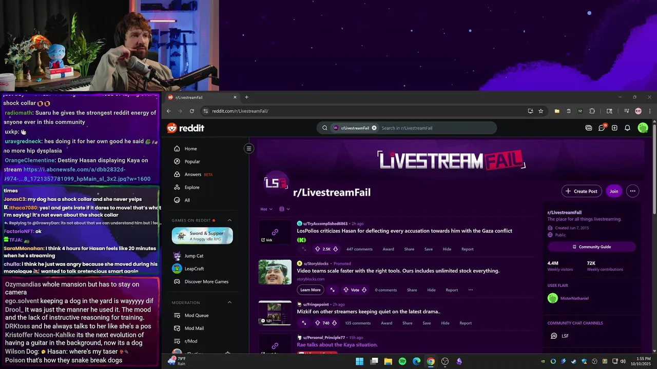The image size is (657, 369).
Task: Go back in the Chrome browser
Action: (168, 111)
